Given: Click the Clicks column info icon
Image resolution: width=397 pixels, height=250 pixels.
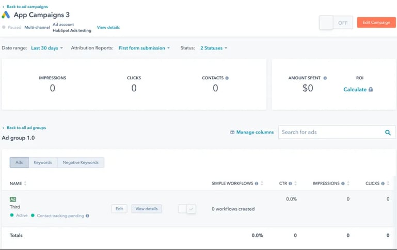Looking at the screenshot, I should [x=383, y=184].
